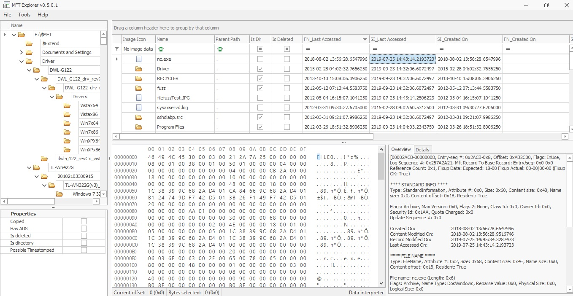Toggle the Is Dir filter checkbox
The image size is (573, 296).
click(x=260, y=49)
